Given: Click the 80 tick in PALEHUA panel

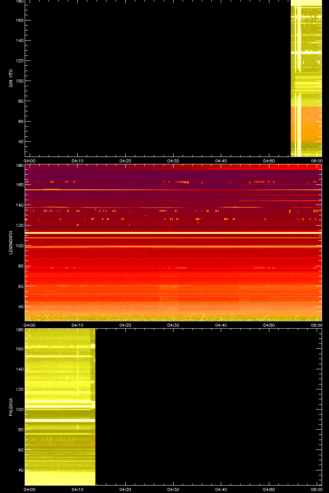Looking at the screenshot, I should 21,430.
